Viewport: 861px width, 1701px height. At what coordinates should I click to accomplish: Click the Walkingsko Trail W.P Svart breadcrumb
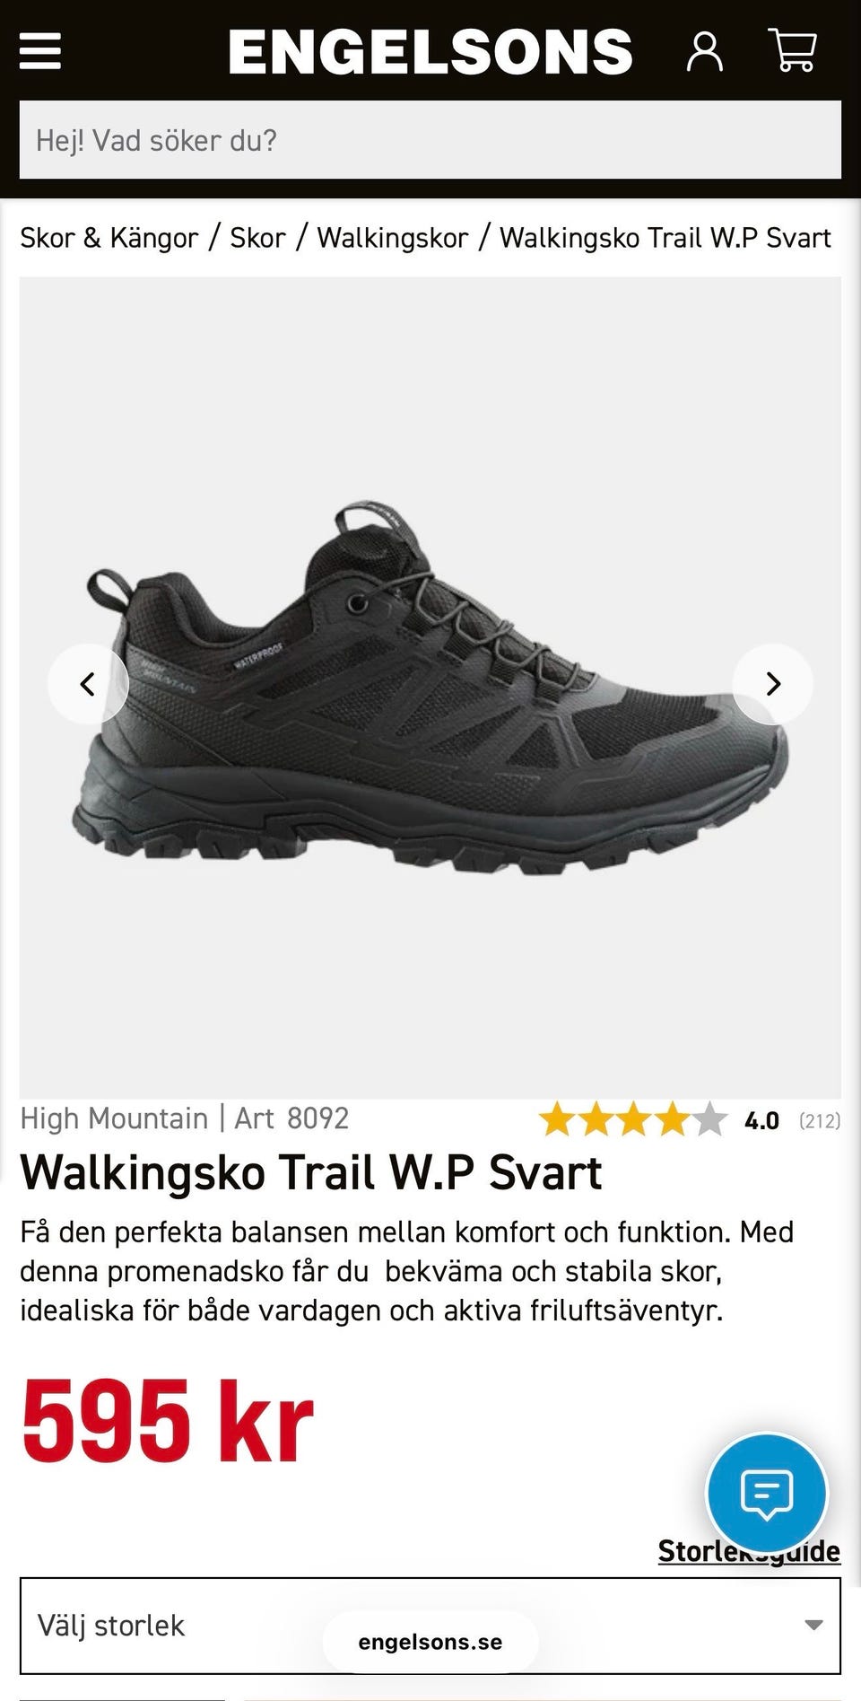(665, 238)
